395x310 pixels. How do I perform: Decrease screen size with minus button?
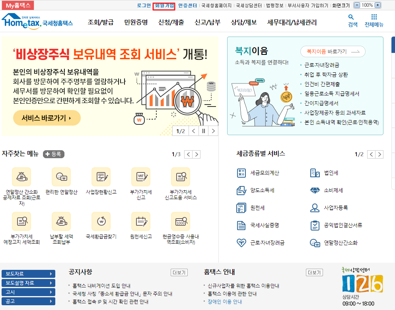[x=357, y=5]
